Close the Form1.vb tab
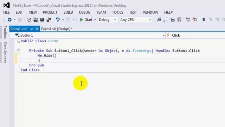This screenshot has height=127, width=225. click(x=37, y=29)
